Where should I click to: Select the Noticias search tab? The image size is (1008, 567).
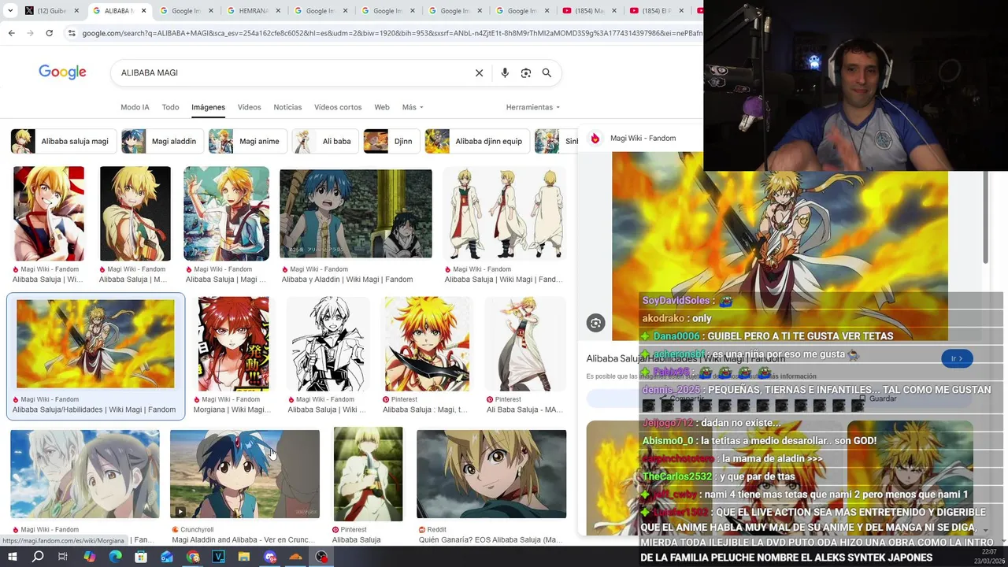point(287,107)
